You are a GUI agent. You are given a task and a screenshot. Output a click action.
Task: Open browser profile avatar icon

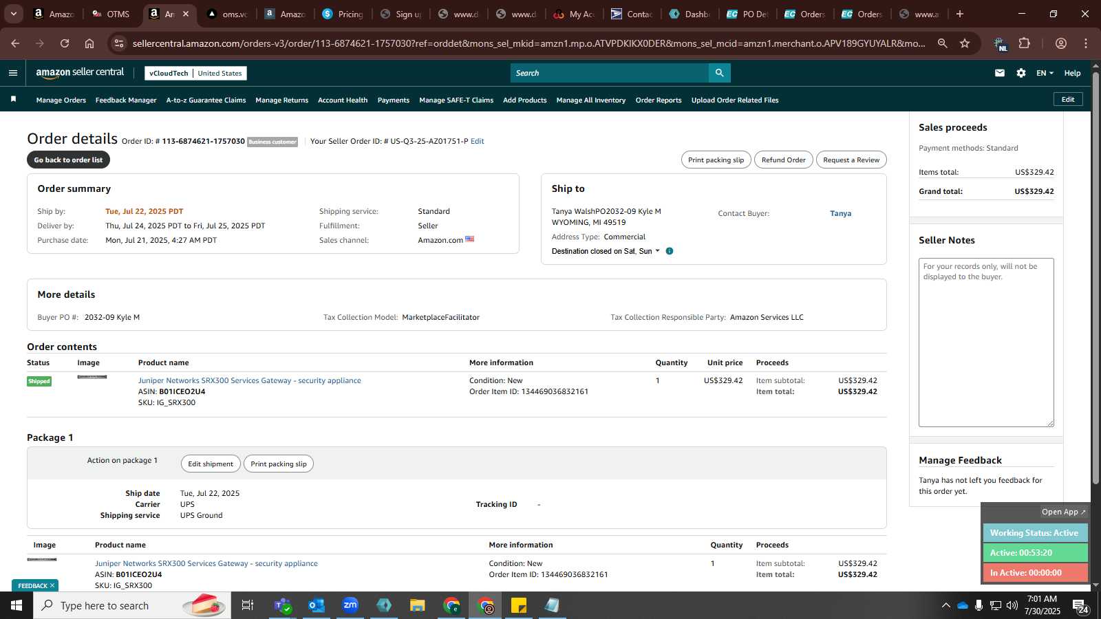click(x=1061, y=43)
